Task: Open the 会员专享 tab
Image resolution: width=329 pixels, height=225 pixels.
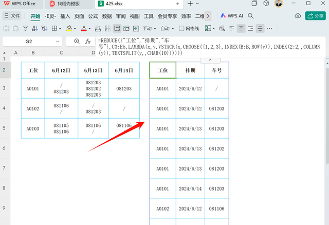Action: point(167,16)
